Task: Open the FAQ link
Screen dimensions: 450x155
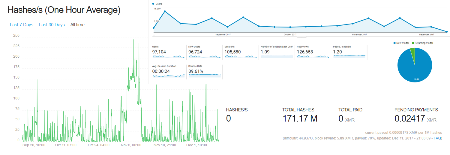Action: (437, 138)
